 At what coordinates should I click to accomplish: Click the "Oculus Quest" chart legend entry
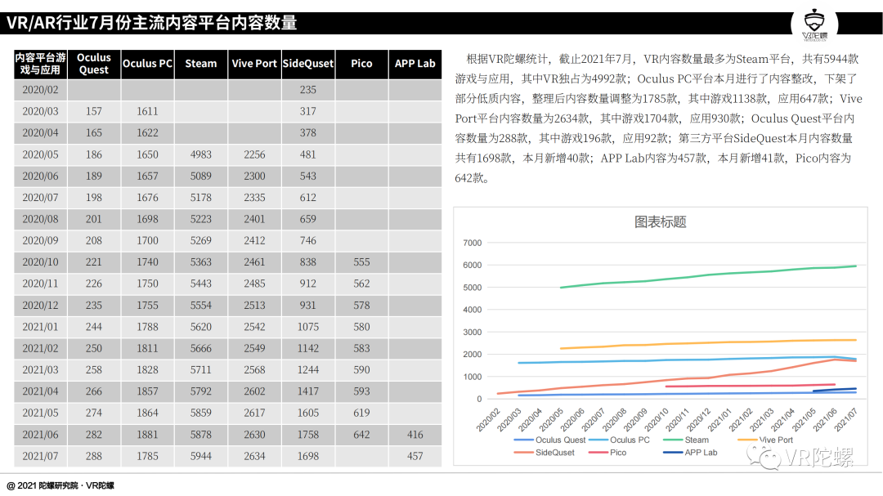(549, 440)
